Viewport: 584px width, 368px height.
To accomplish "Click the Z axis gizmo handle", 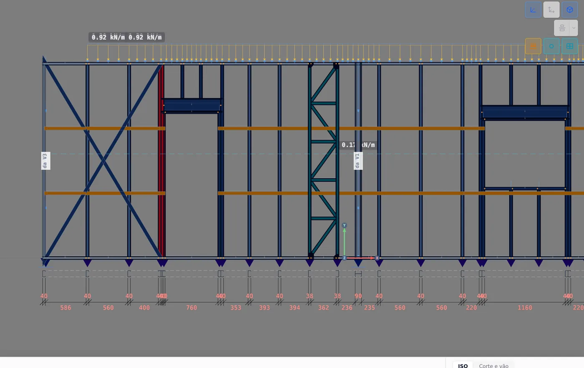I will point(344,258).
